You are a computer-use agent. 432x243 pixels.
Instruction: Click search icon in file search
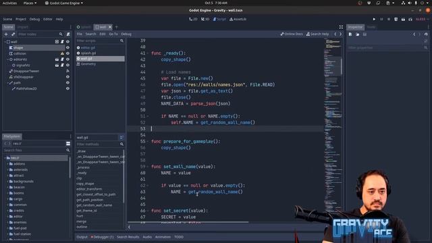click(68, 151)
